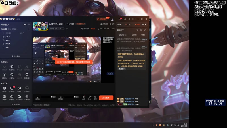Select 活跃度 tab
The image size is (227, 128).
134,35
